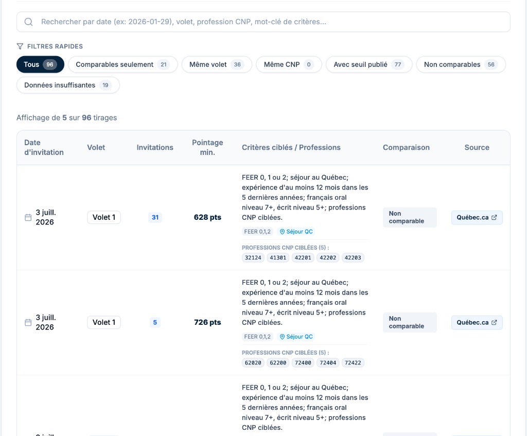Click the Critères ciblés / Professions header
527x436 pixels.
291,147
